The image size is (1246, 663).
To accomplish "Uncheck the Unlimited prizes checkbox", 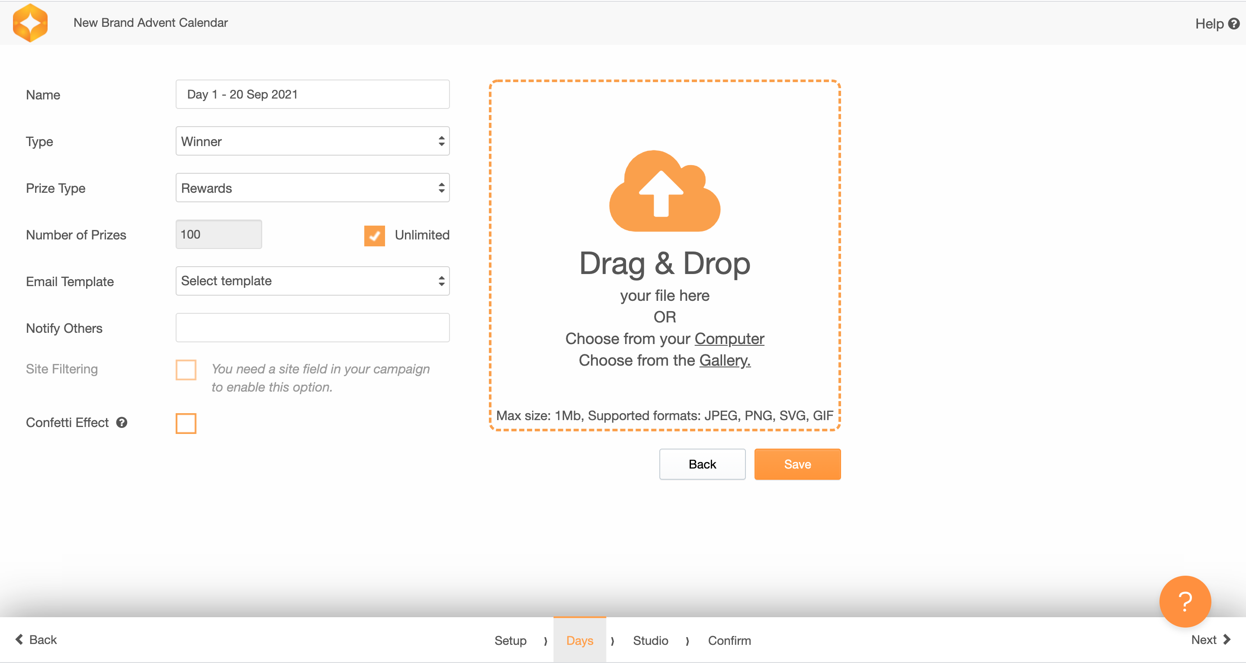I will [x=374, y=236].
